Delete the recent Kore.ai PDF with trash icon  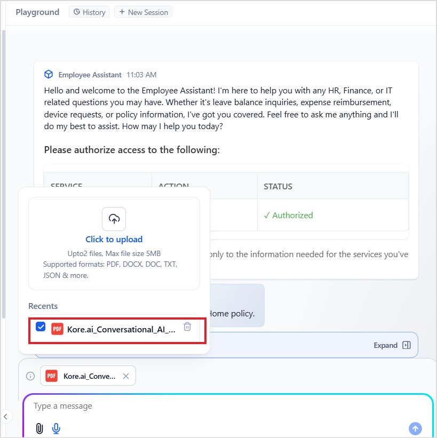(x=187, y=326)
